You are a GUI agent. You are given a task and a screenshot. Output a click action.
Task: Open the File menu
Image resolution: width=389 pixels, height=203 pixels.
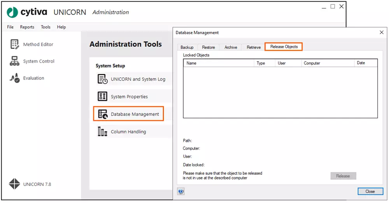point(10,27)
